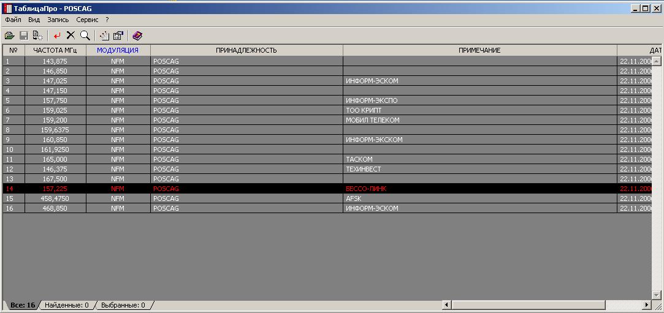The width and height of the screenshot is (664, 313).
Task: Click NFM modulation in row 1
Action: (x=118, y=61)
